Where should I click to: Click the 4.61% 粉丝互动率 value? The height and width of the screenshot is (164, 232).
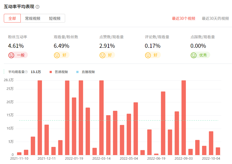click(x=16, y=46)
